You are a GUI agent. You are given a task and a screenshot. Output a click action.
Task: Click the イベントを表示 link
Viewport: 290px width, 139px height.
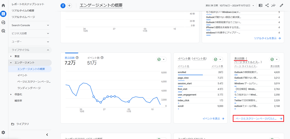point(213,119)
